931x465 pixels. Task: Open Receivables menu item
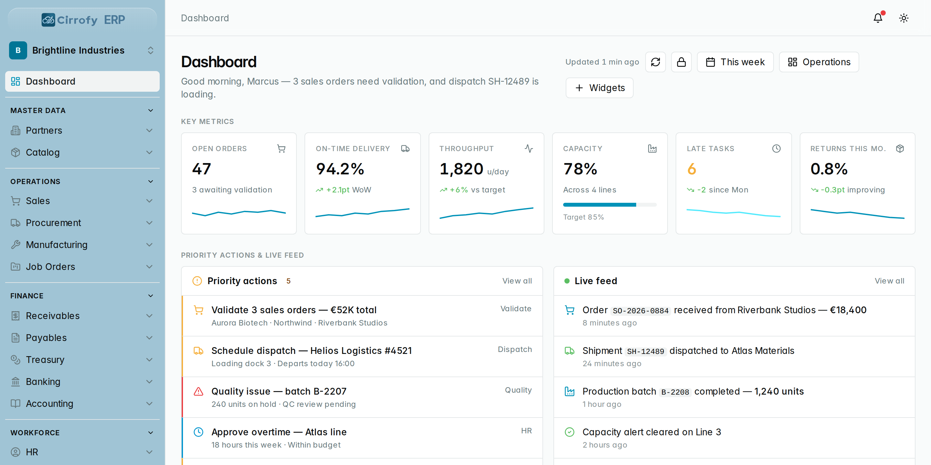(x=82, y=316)
